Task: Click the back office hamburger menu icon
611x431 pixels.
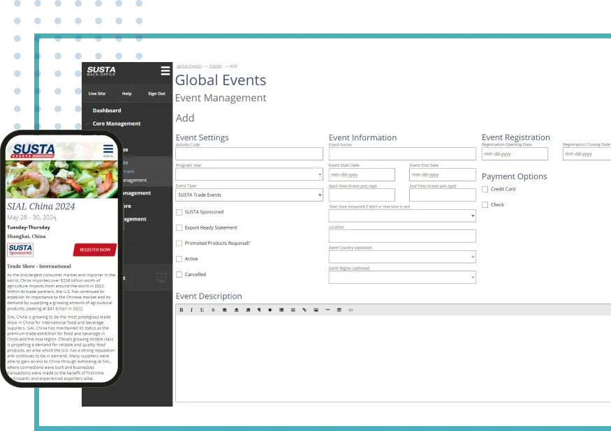Action: (x=165, y=70)
